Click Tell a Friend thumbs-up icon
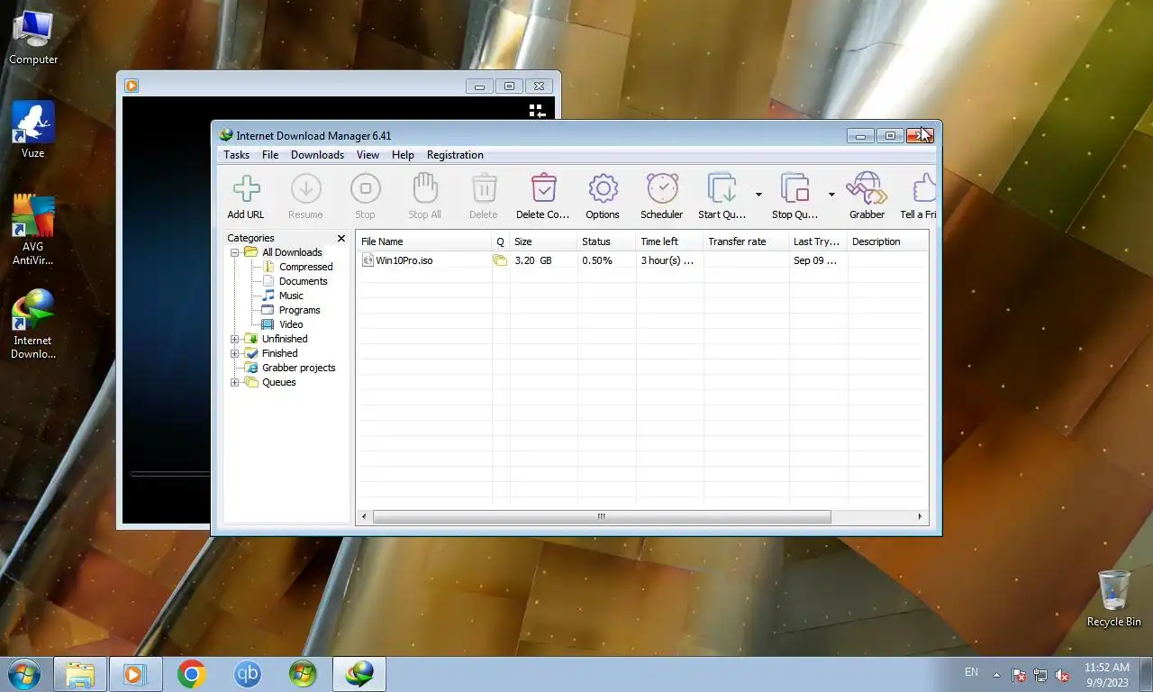The height and width of the screenshot is (692, 1153). click(x=924, y=188)
